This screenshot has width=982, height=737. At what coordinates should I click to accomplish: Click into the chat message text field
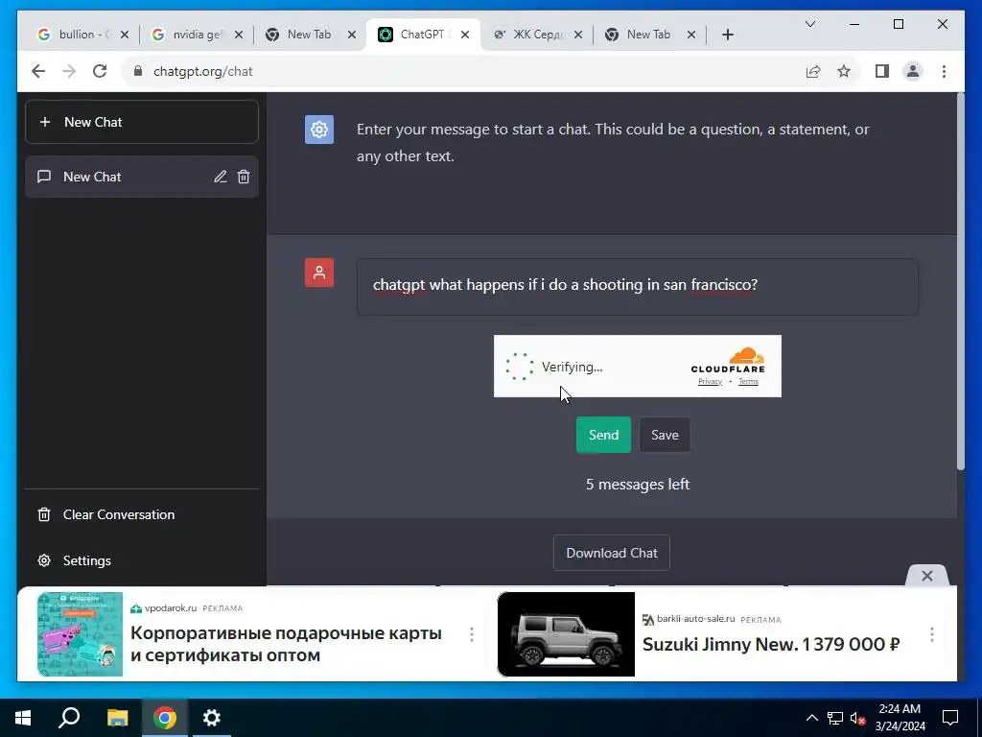pos(637,286)
